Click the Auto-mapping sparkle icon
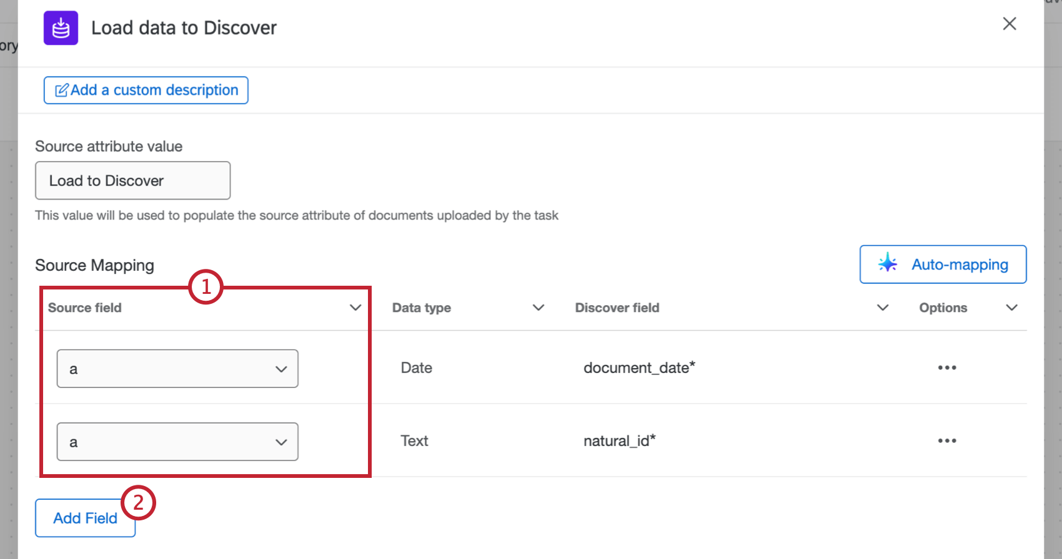 887,264
